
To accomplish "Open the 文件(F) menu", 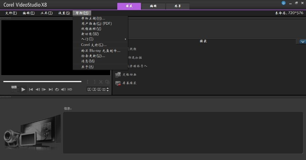I will click(11, 13).
